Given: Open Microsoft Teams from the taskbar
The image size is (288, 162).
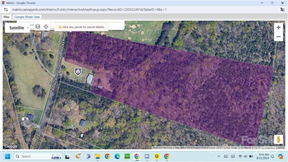Looking at the screenshot, I should (88, 157).
